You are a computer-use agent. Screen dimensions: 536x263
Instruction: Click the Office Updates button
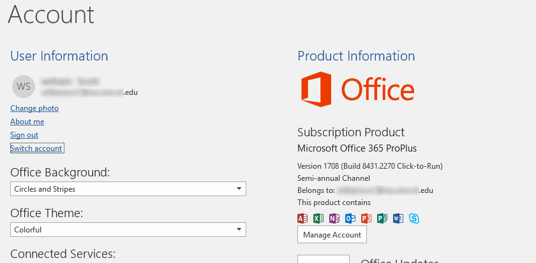(324, 259)
